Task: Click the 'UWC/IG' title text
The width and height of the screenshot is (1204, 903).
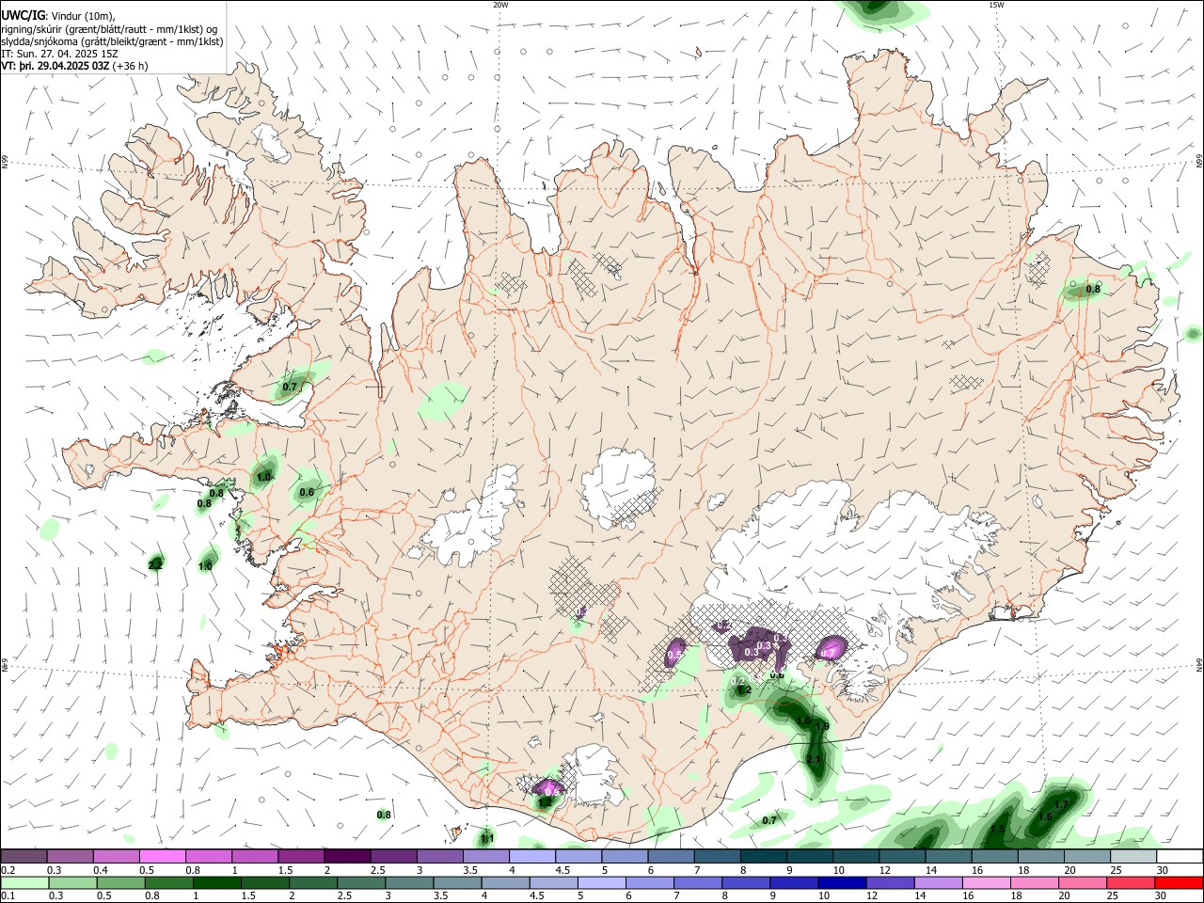Action: [23, 15]
